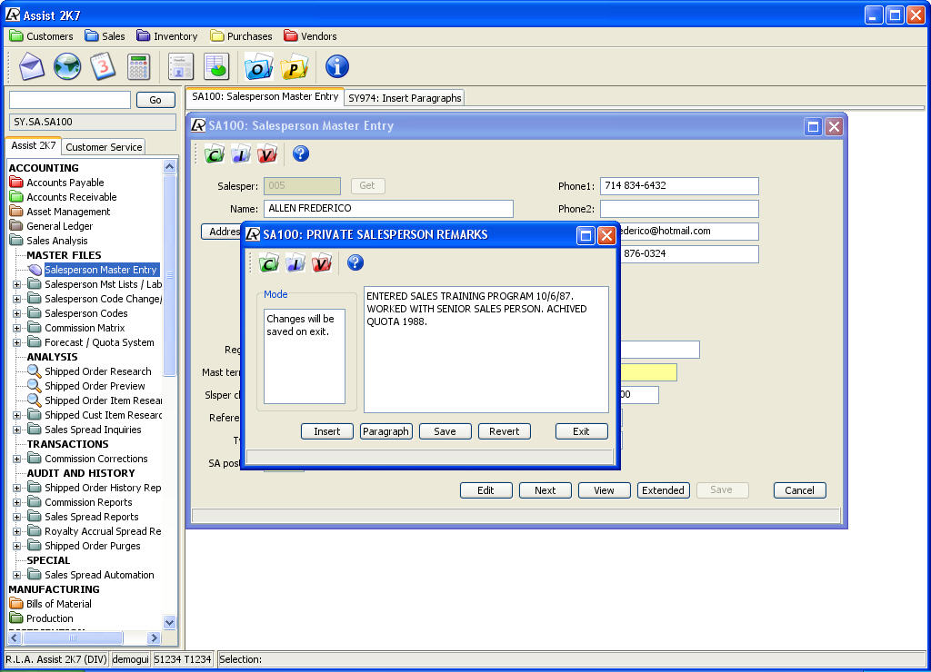Open the mail envelope toolbar icon

(32, 66)
